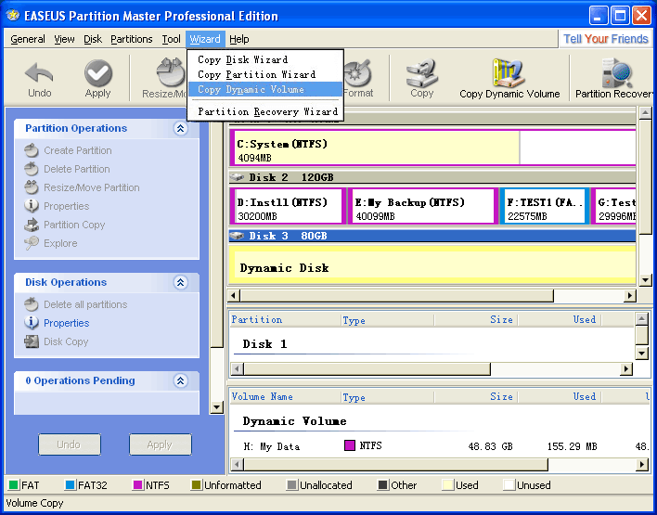
Task: Select Copy Dynamic Volume menu entry
Action: (x=264, y=89)
